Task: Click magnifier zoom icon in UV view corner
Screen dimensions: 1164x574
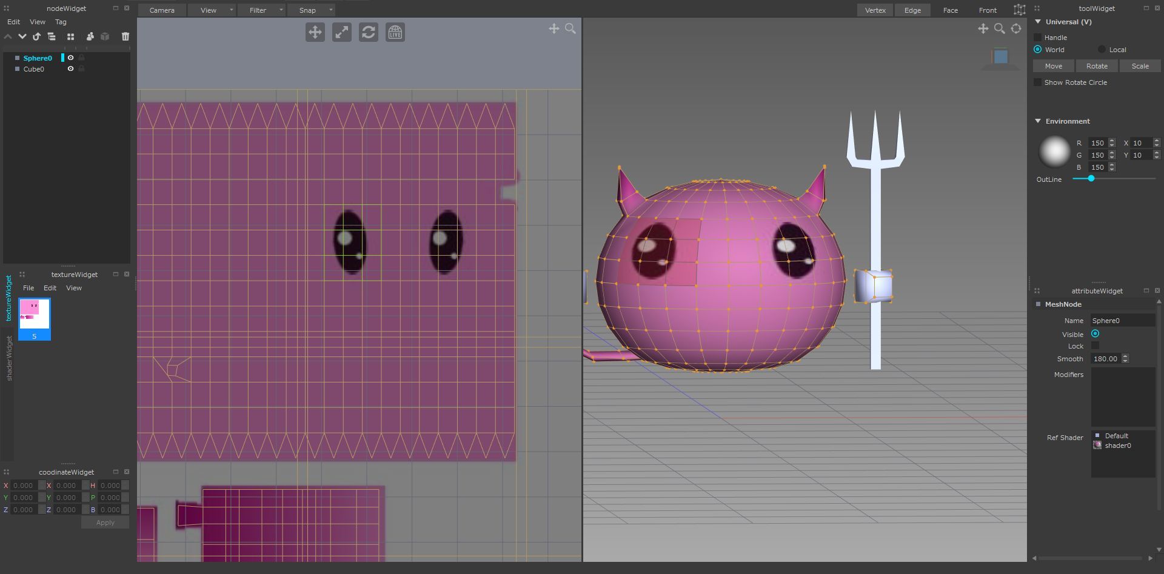Action: [x=570, y=28]
